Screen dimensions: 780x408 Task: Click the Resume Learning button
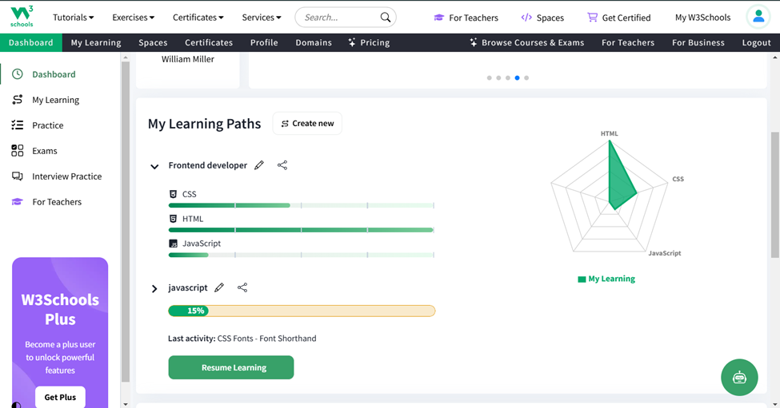point(231,367)
